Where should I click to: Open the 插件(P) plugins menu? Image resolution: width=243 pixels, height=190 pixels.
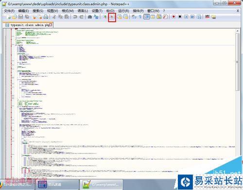(138, 11)
